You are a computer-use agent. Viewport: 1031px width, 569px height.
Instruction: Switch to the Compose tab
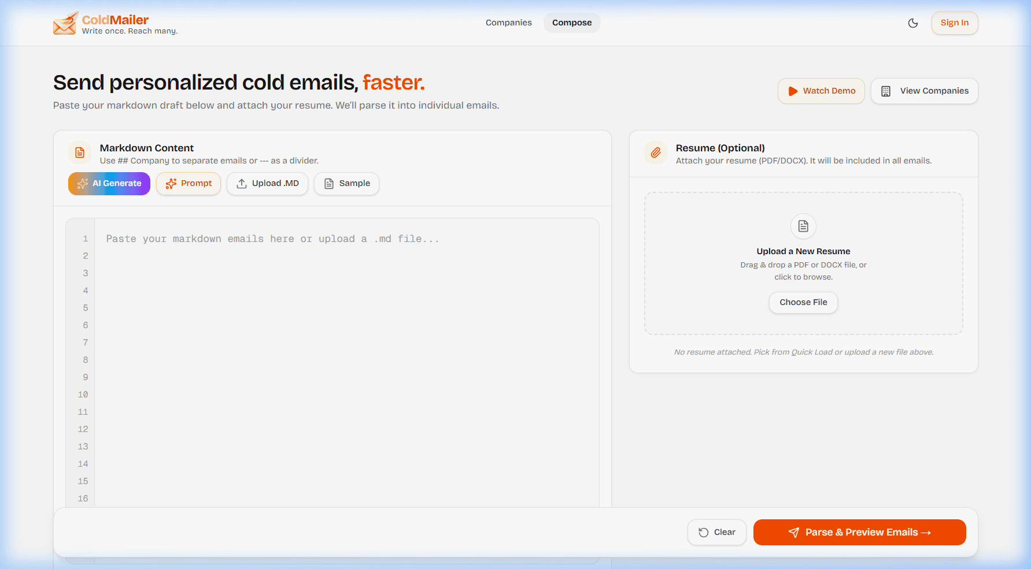click(572, 23)
